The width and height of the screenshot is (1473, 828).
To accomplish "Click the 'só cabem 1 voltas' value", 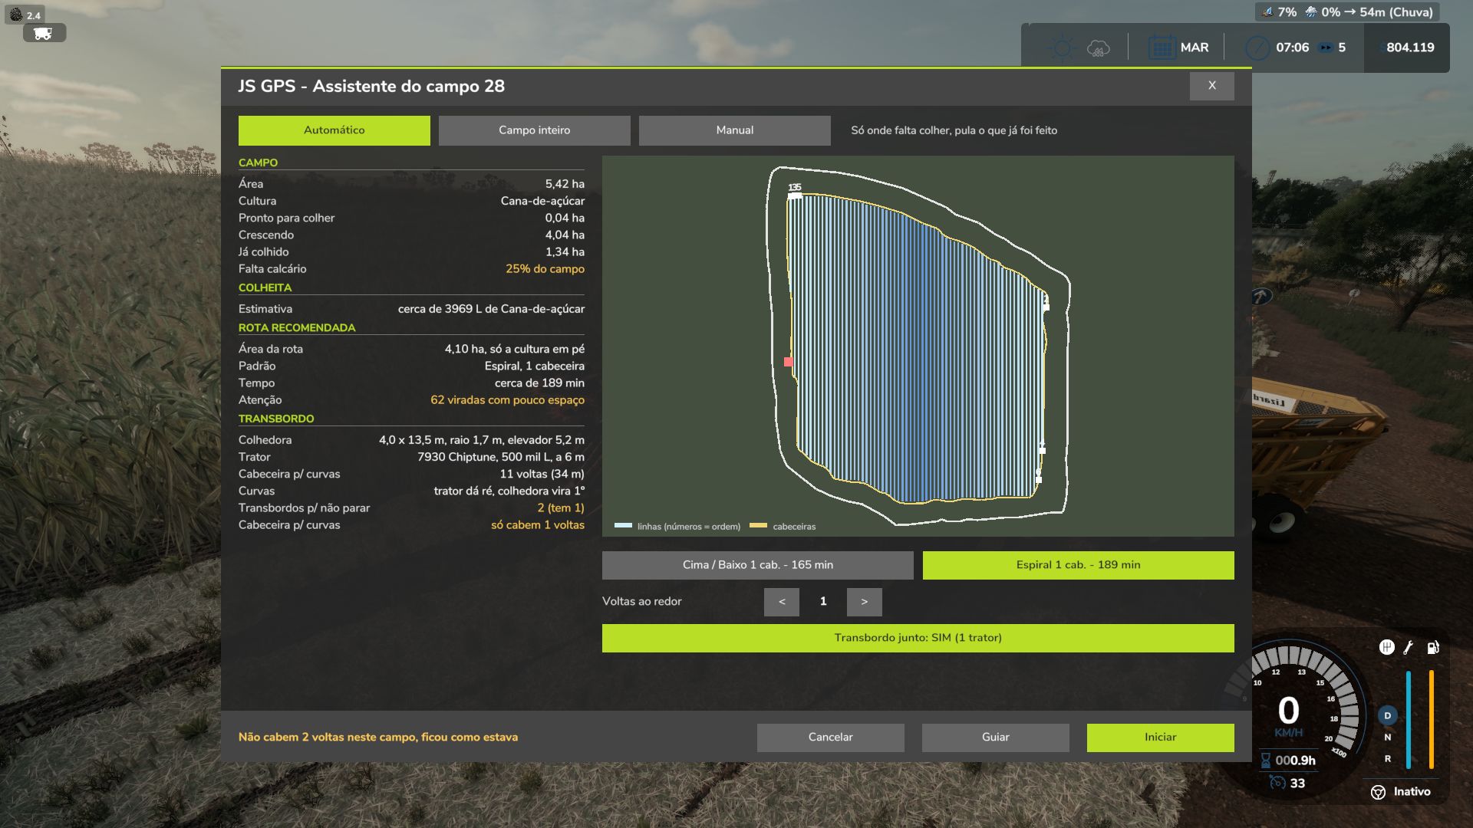I will (x=537, y=525).
